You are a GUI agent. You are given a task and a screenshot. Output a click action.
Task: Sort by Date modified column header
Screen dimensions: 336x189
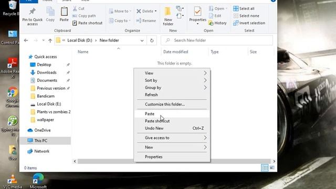[175, 52]
